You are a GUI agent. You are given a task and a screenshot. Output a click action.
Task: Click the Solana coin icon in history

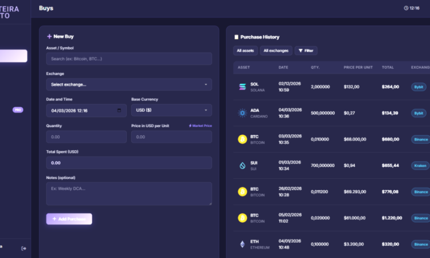tap(243, 87)
